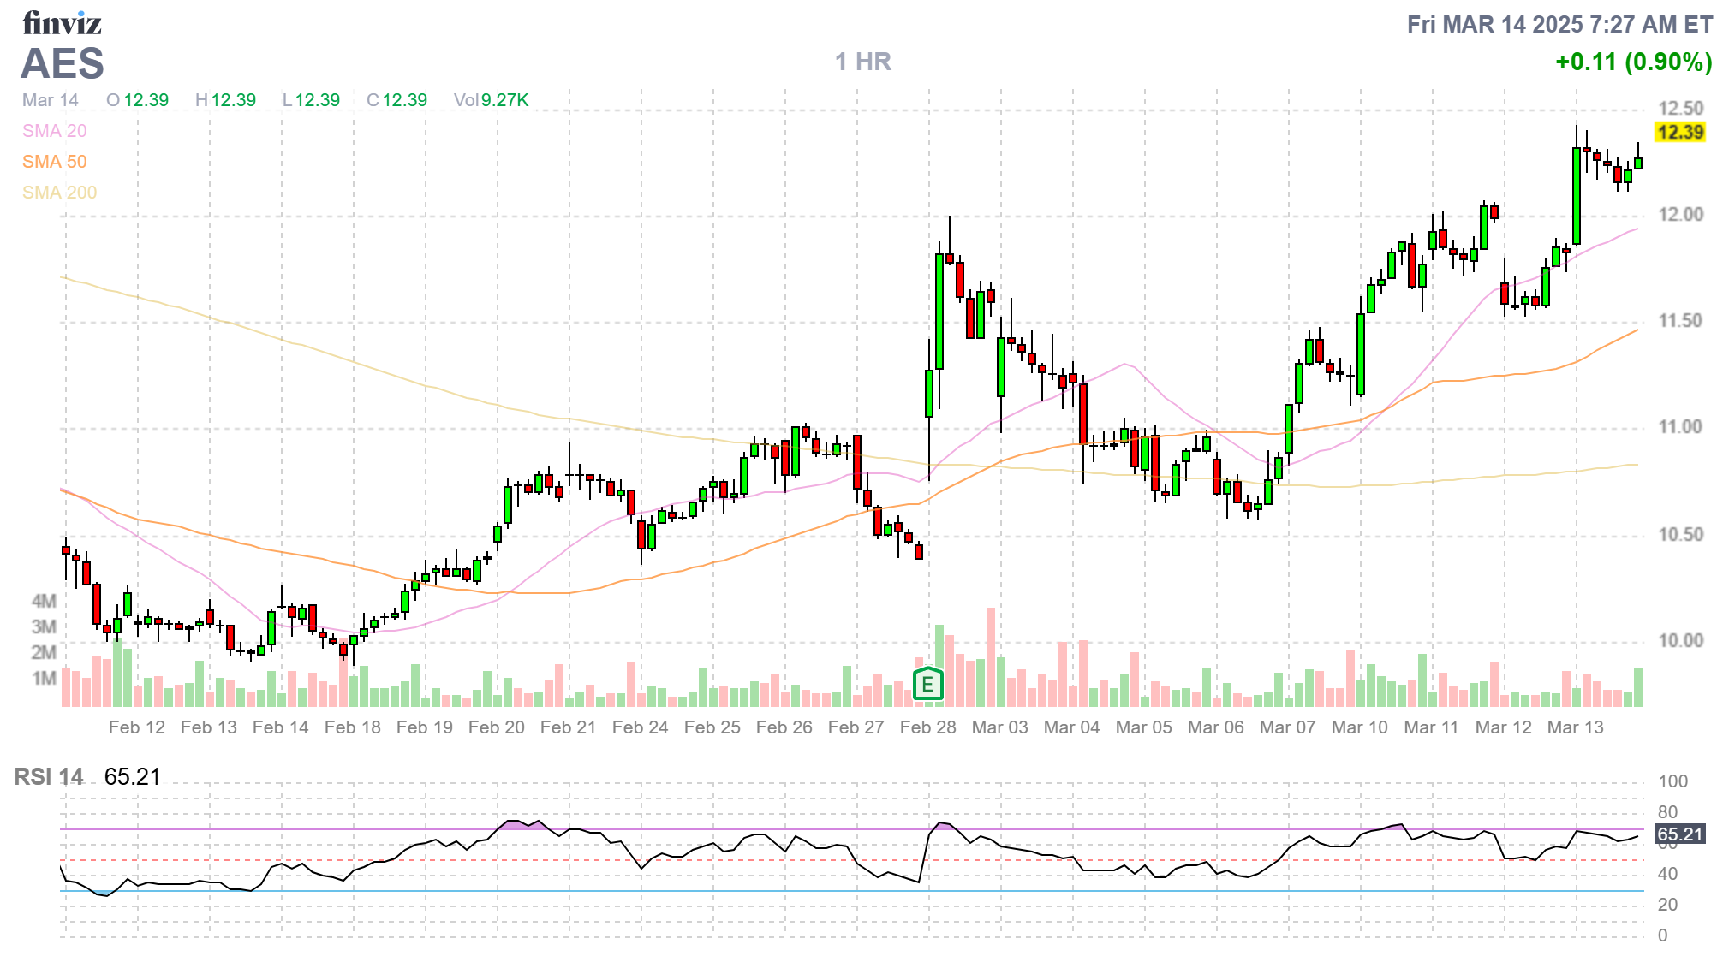Click the Feb 20 date label
Viewport: 1735px width, 962px height.
tap(496, 727)
